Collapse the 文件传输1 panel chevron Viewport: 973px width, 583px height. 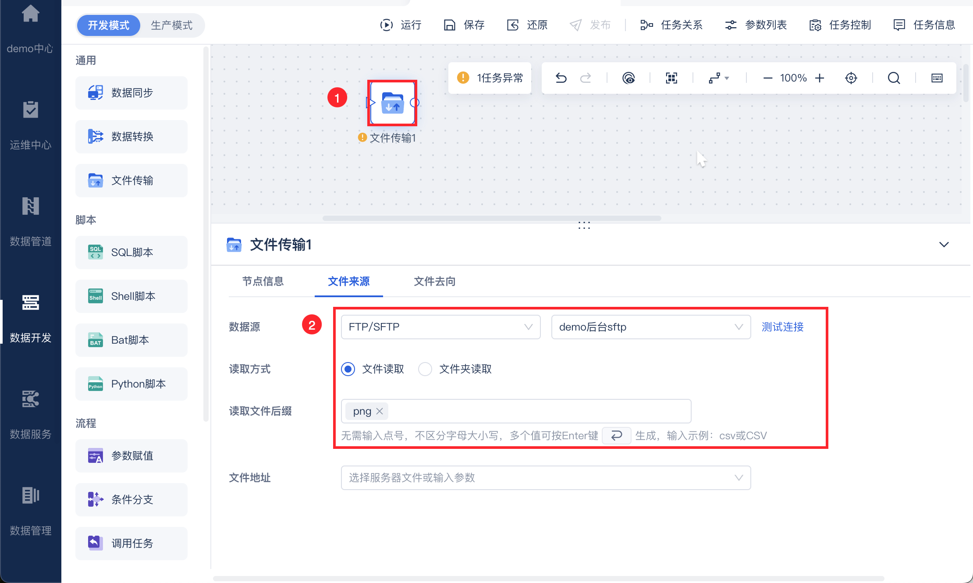944,245
